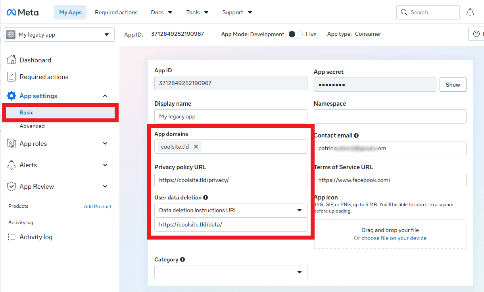Image resolution: width=484 pixels, height=292 pixels.
Task: Click the search magnifier icon
Action: (404, 12)
